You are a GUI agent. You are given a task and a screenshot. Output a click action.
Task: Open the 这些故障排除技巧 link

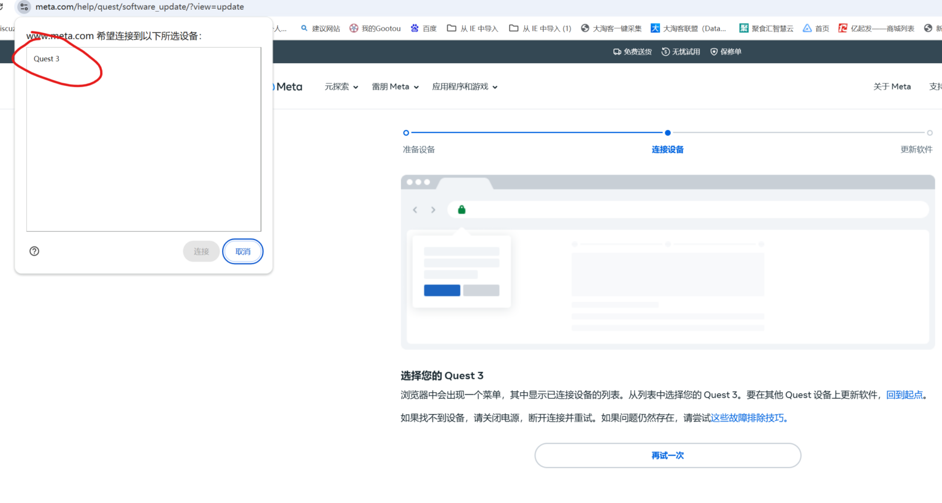click(x=748, y=418)
